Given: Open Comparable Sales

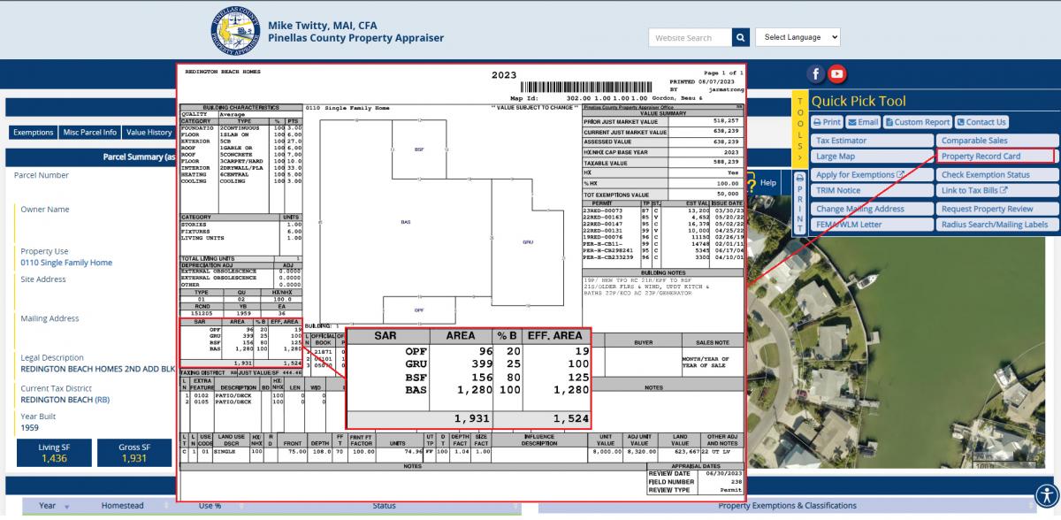Looking at the screenshot, I should tap(997, 141).
